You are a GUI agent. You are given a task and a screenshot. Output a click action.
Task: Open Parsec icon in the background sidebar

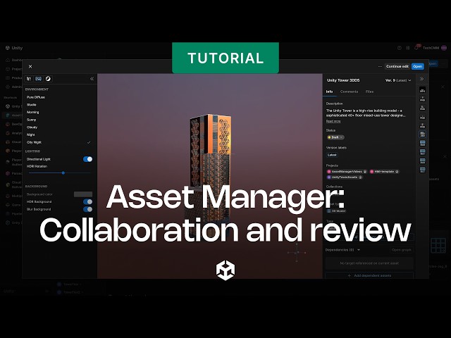tap(8, 173)
